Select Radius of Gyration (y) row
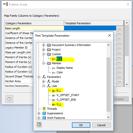 (x=19, y=72)
